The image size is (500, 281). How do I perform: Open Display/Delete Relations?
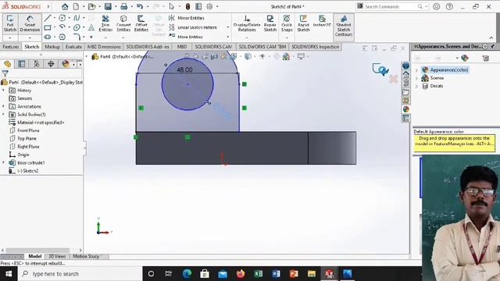[x=247, y=23]
